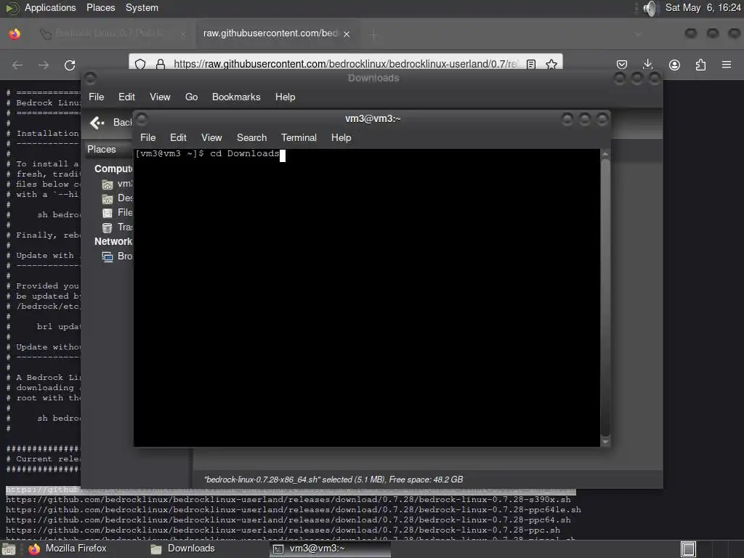
Task: Open Edit menu in terminal window
Action: 178,137
